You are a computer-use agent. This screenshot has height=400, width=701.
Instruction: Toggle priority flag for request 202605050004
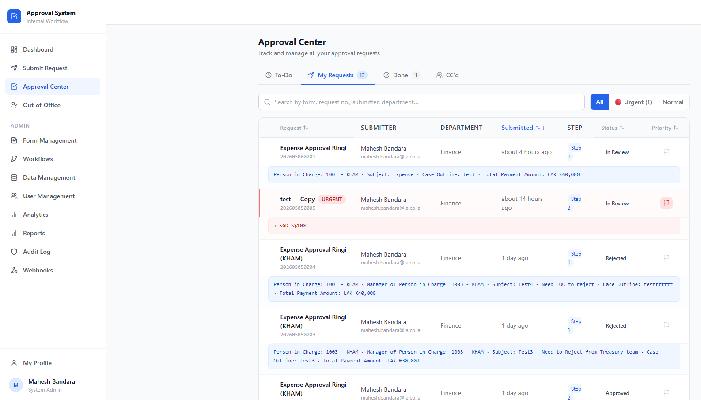(x=667, y=258)
